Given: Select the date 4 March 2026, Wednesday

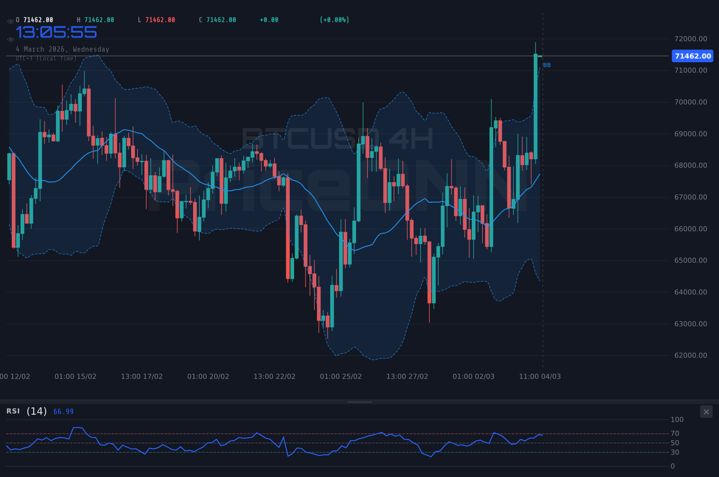Looking at the screenshot, I should pyautogui.click(x=63, y=49).
